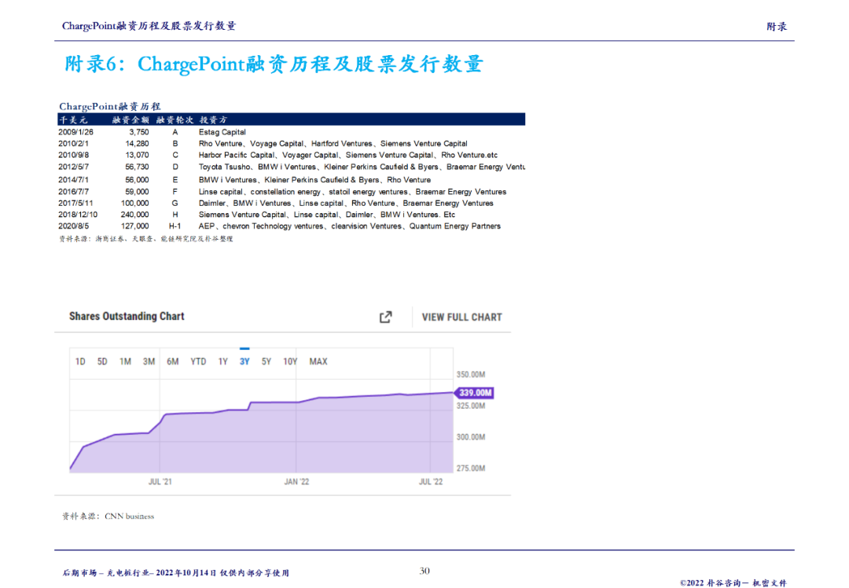Click the 融资金额 column header
This screenshot has width=849, height=588.
(130, 119)
